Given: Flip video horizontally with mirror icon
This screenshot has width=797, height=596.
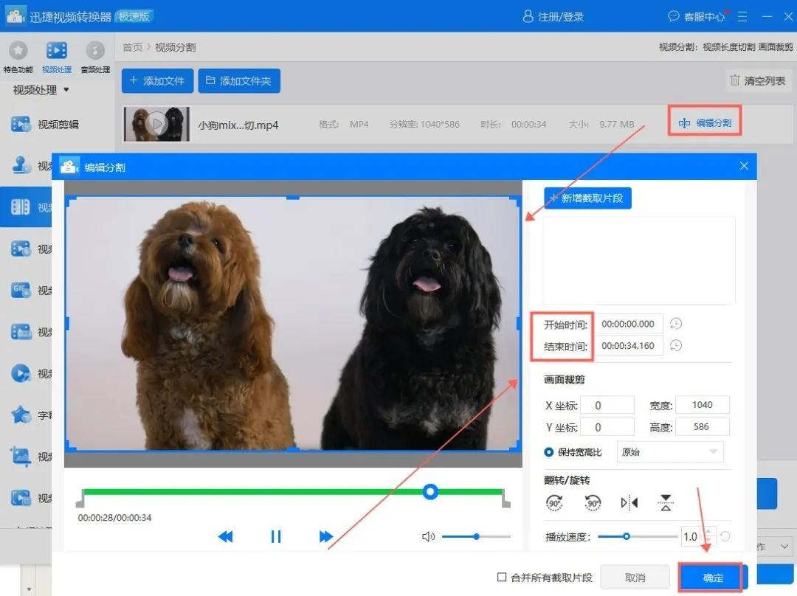Looking at the screenshot, I should [x=629, y=503].
